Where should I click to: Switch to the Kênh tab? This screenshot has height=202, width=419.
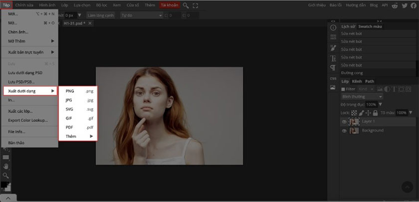pyautogui.click(x=357, y=81)
